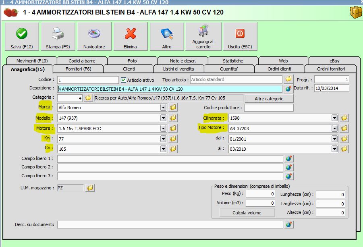Click the globe icon for Desc. su documenti
Screen dimensions: 363x247
point(289,224)
